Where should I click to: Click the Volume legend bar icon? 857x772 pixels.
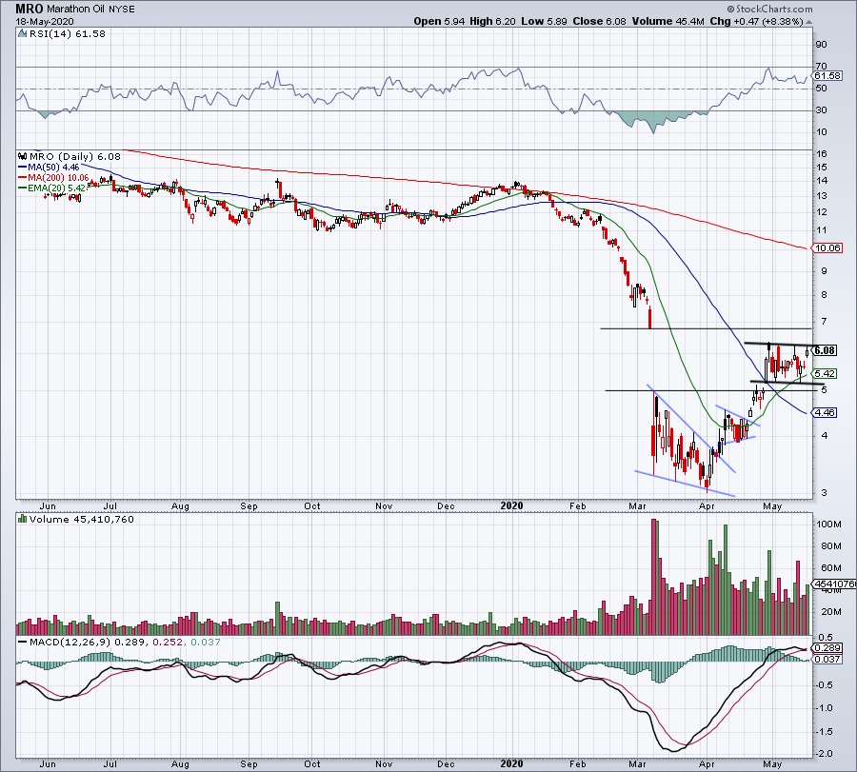coord(23,519)
